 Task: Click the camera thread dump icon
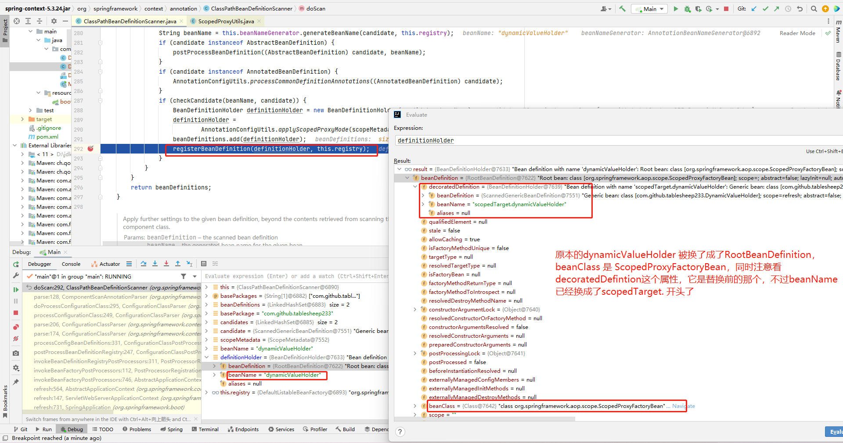pyautogui.click(x=16, y=353)
